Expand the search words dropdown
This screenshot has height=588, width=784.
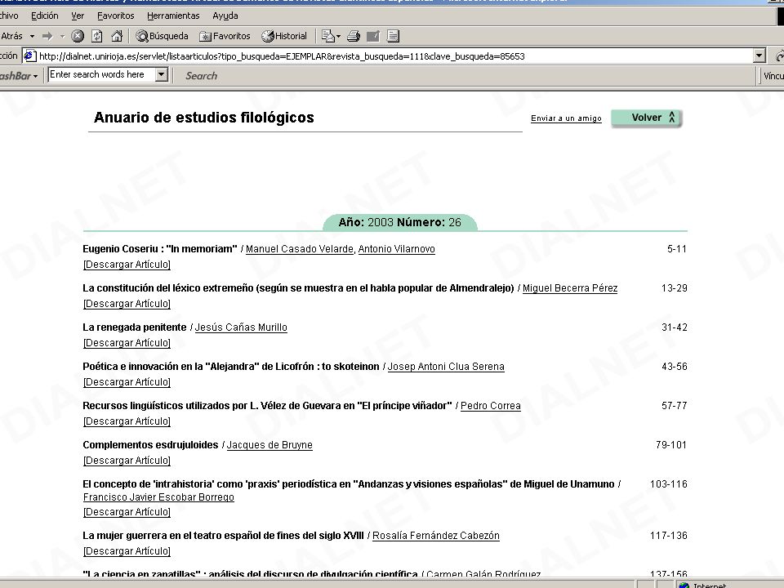tap(161, 75)
